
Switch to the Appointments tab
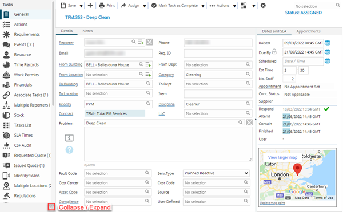[308, 31]
